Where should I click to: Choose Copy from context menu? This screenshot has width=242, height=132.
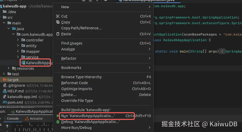pos(103,22)
